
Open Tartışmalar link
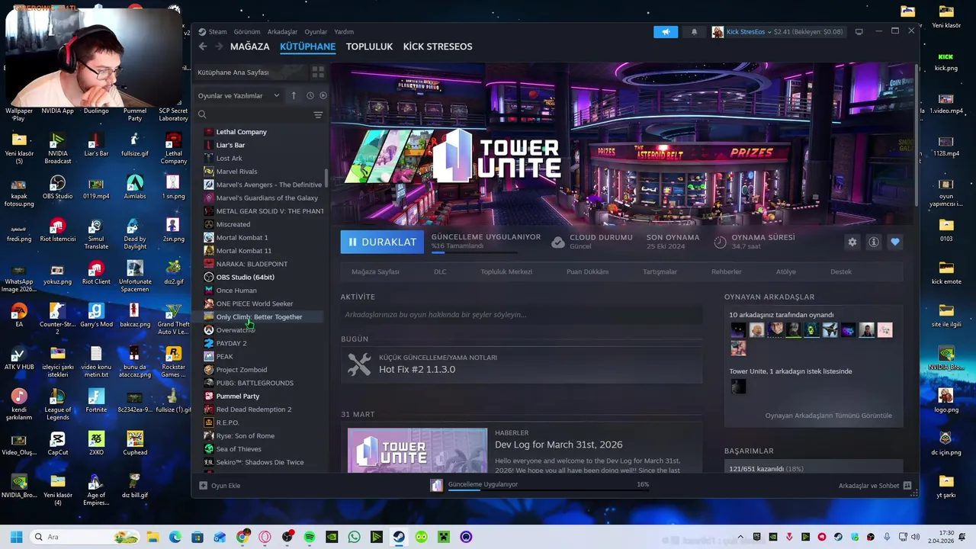click(660, 271)
